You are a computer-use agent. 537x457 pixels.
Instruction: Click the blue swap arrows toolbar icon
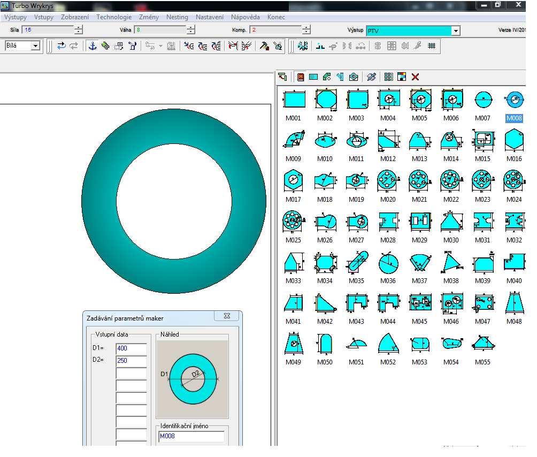(x=62, y=46)
